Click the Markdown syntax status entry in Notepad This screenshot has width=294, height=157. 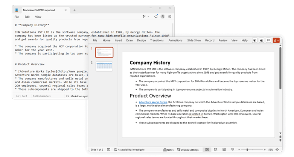[x=77, y=96]
